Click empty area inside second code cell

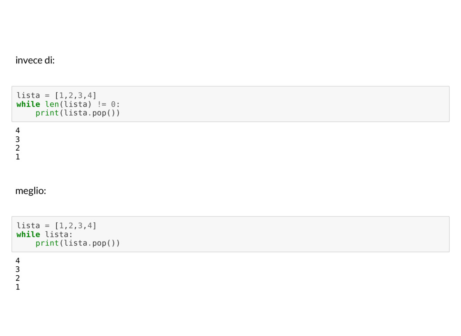pyautogui.click(x=282, y=234)
